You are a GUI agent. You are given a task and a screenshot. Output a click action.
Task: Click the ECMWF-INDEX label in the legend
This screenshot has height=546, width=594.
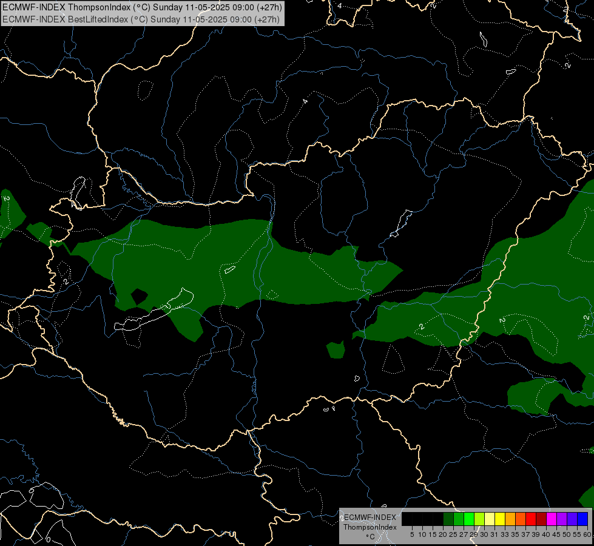tap(370, 517)
